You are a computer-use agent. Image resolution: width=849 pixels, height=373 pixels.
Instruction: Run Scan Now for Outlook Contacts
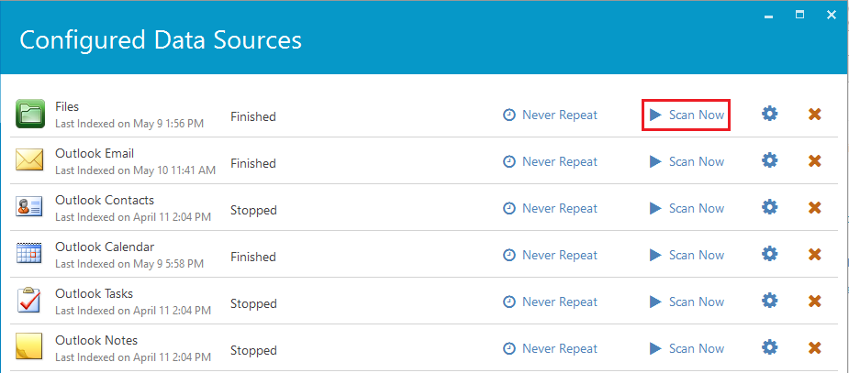pos(687,208)
